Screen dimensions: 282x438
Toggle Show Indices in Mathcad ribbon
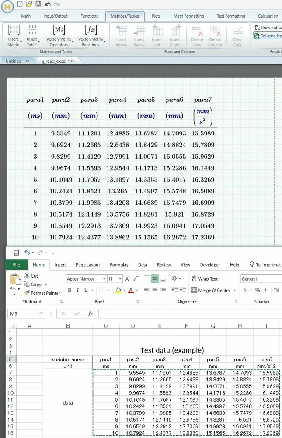tap(268, 27)
